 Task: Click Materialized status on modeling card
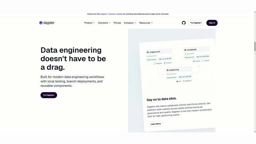pyautogui.click(x=172, y=77)
